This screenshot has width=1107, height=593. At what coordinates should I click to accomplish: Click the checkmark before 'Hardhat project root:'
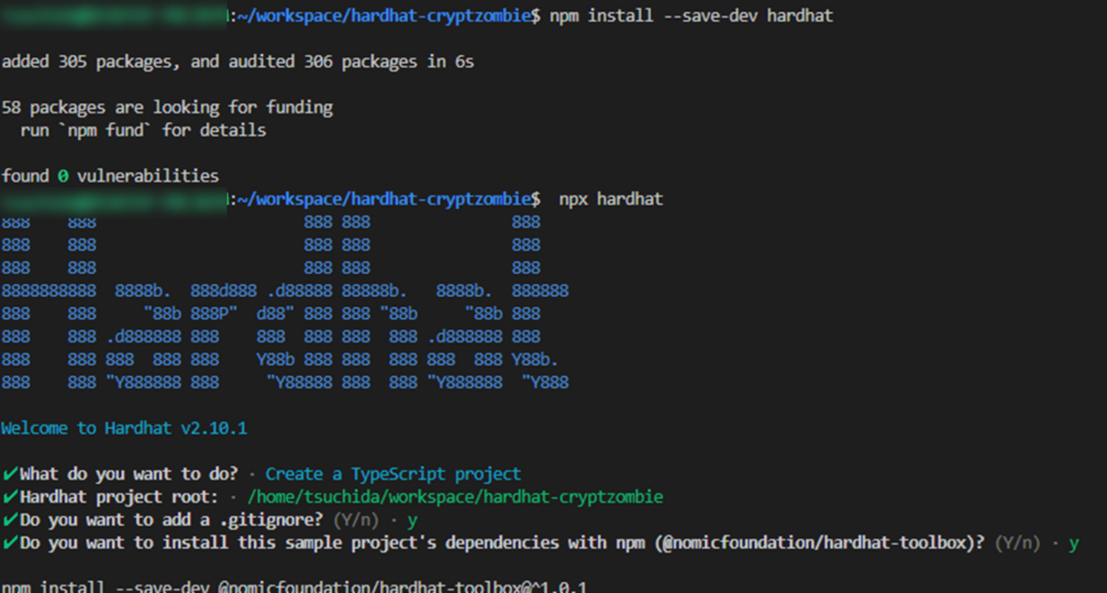click(9, 496)
